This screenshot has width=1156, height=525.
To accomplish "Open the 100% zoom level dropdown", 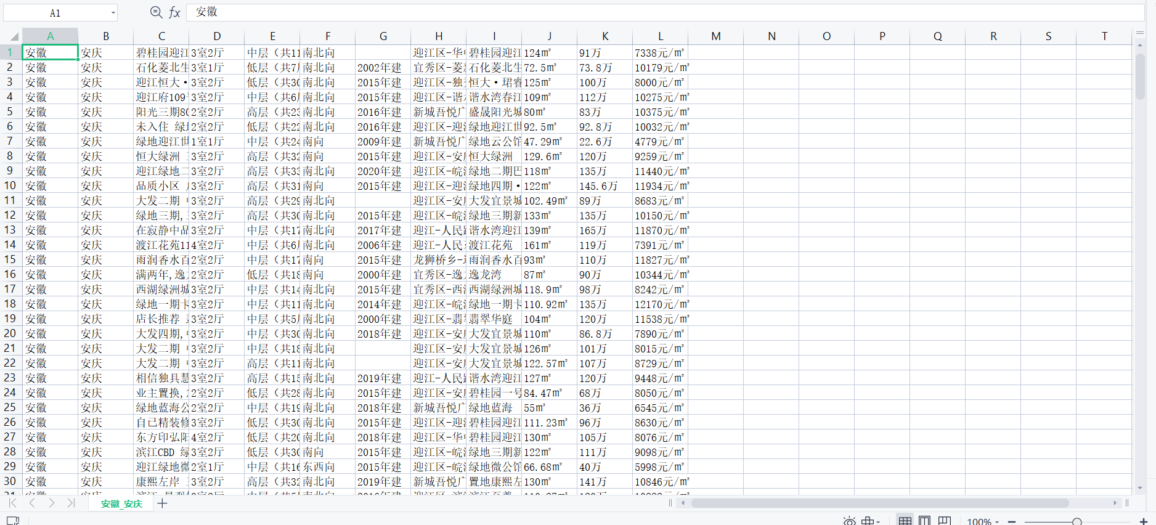I will 983,522.
